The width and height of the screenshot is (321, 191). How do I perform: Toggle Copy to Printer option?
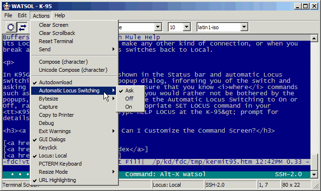tap(74, 115)
